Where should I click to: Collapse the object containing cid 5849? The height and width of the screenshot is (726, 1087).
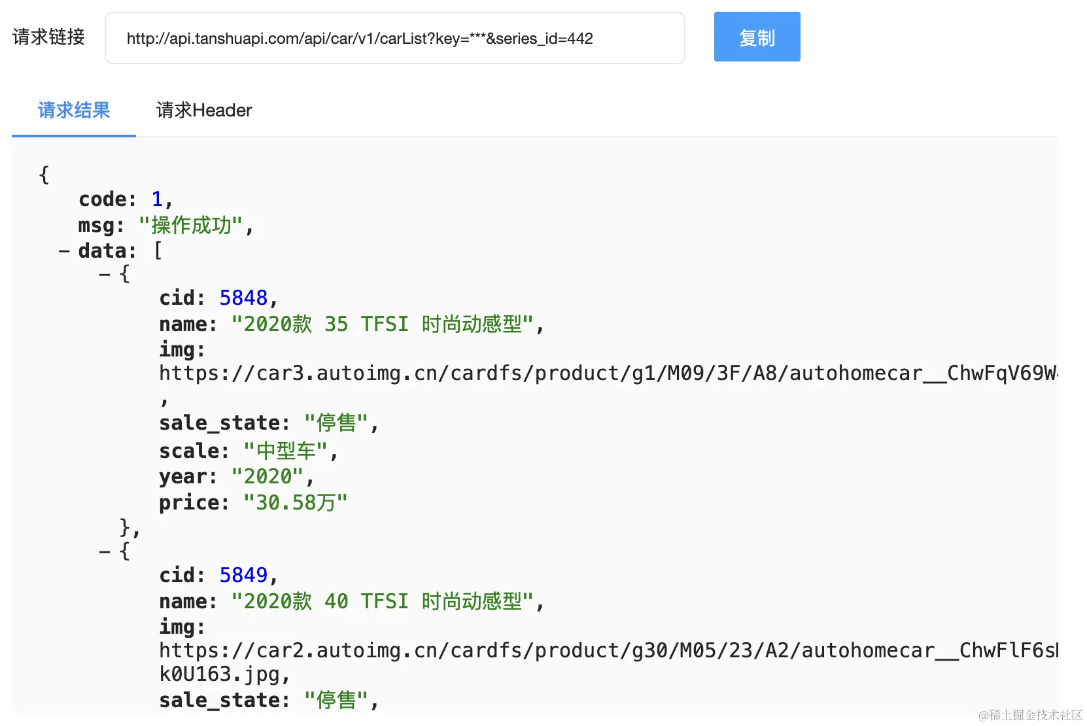click(105, 552)
